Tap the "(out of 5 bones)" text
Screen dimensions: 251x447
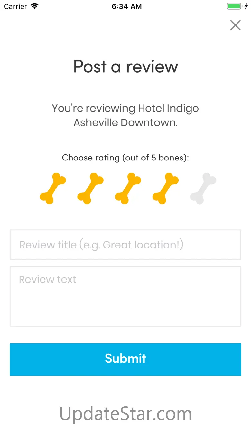point(155,158)
